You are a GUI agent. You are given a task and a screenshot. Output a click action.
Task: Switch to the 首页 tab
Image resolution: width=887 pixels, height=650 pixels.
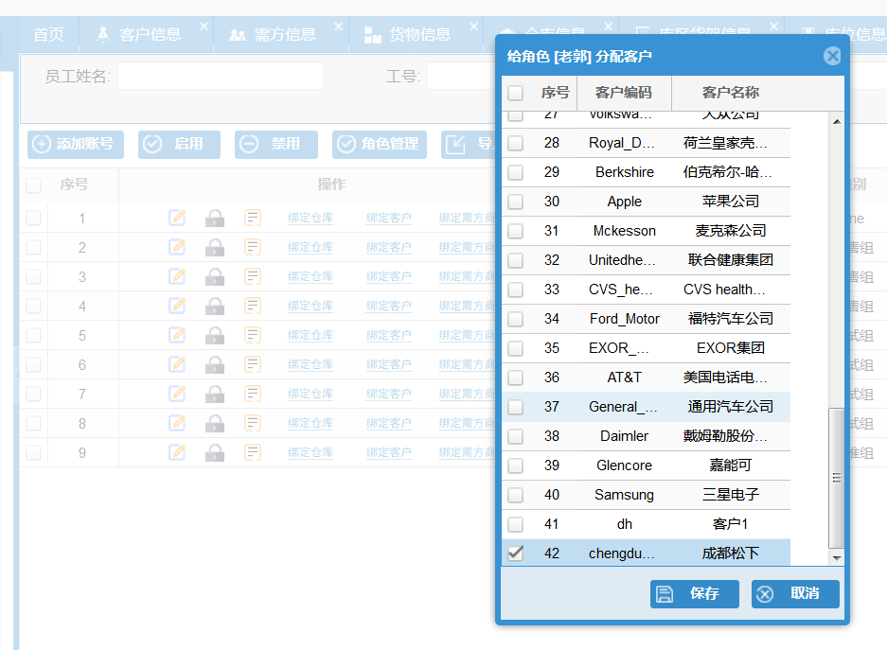48,35
